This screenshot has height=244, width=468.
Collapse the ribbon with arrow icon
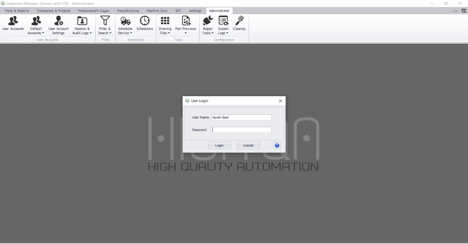pos(455,11)
